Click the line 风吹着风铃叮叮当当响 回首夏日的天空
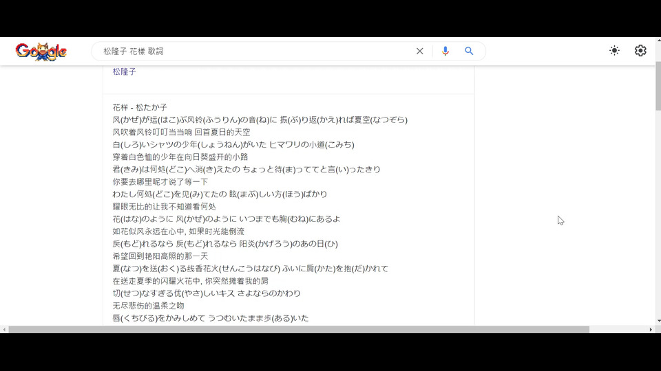Image resolution: width=661 pixels, height=371 pixels. click(x=181, y=132)
